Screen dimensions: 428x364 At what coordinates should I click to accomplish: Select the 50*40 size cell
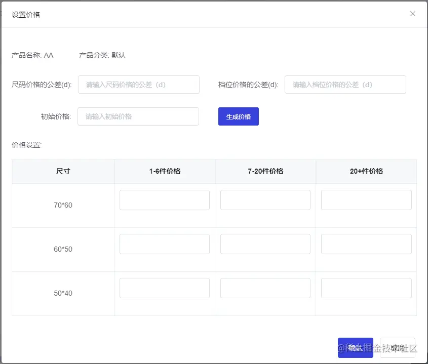click(63, 293)
